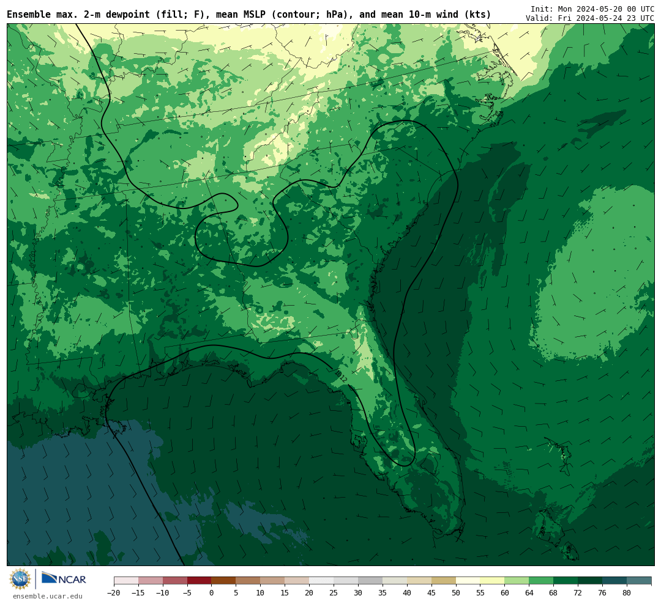Click the 45 colorbar tick label
This screenshot has width=661, height=604.
(431, 593)
